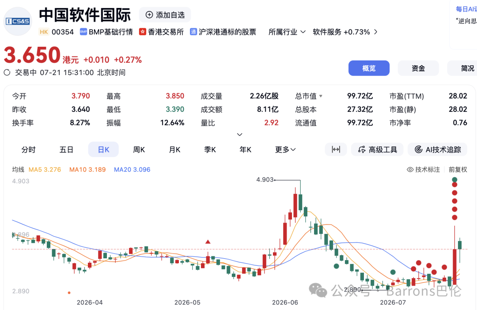Click the MA5 3.276 orange legend

(x=45, y=170)
